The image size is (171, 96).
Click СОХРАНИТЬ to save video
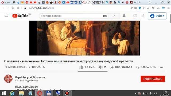point(146,67)
